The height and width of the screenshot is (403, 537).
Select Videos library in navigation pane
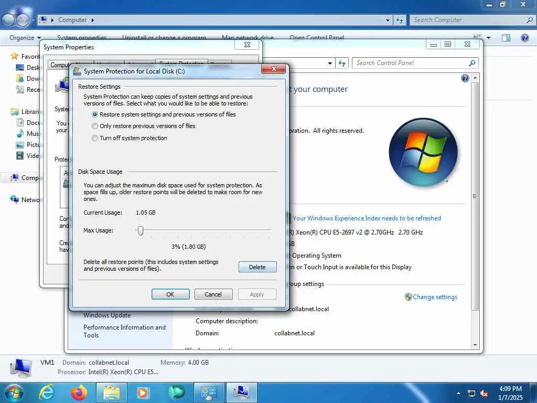click(x=28, y=155)
